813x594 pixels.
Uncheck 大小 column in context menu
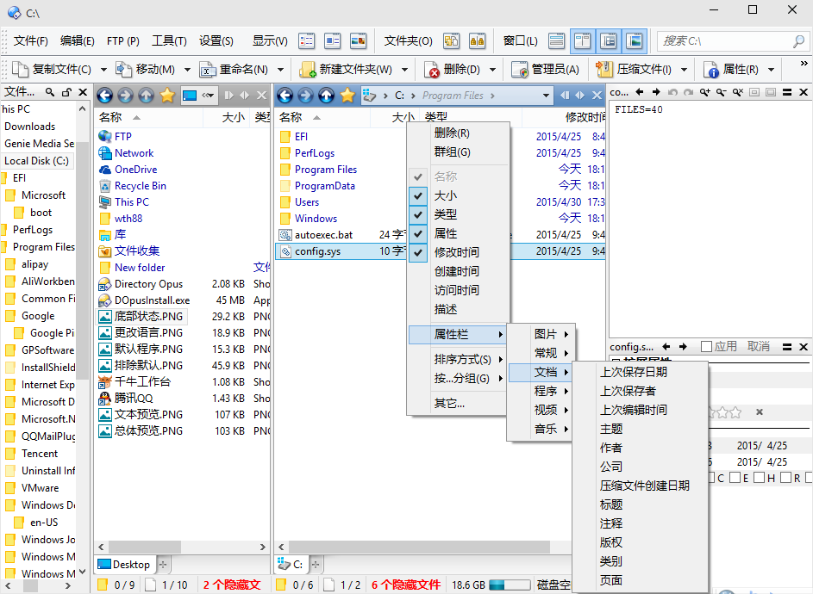coord(418,196)
